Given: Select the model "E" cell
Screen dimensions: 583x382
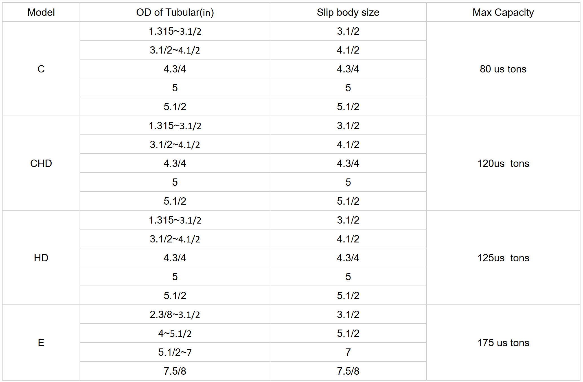Looking at the screenshot, I should click(41, 343).
